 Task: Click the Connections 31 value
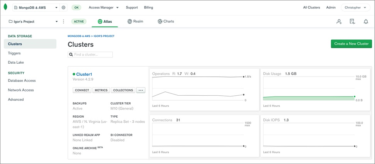pos(178,120)
